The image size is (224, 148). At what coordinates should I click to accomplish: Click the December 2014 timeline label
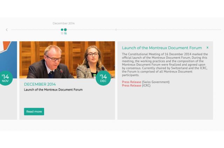tap(64, 23)
